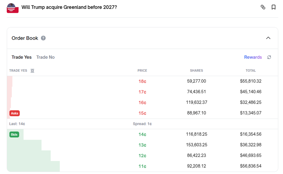
Task: Select the 15¢ ask price row
Action: (143, 113)
